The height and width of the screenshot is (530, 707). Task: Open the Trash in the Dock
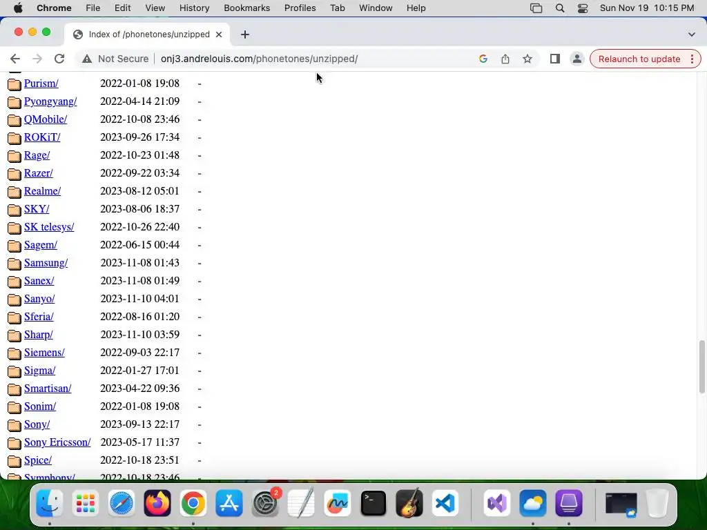click(x=657, y=503)
